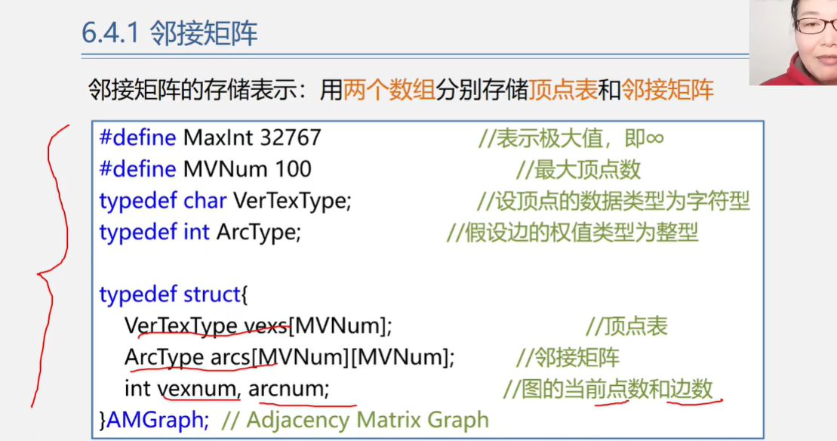Click the comment '//顶点表'
Viewport: 837px width, 441px height.
point(626,326)
